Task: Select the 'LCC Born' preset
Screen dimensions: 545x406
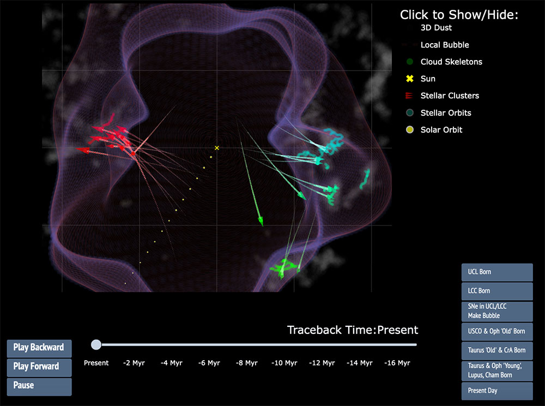Action: 496,291
